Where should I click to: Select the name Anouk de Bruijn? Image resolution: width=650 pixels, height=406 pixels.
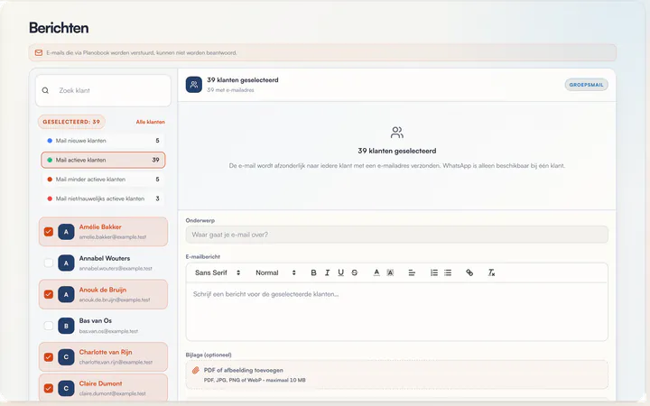[103, 290]
